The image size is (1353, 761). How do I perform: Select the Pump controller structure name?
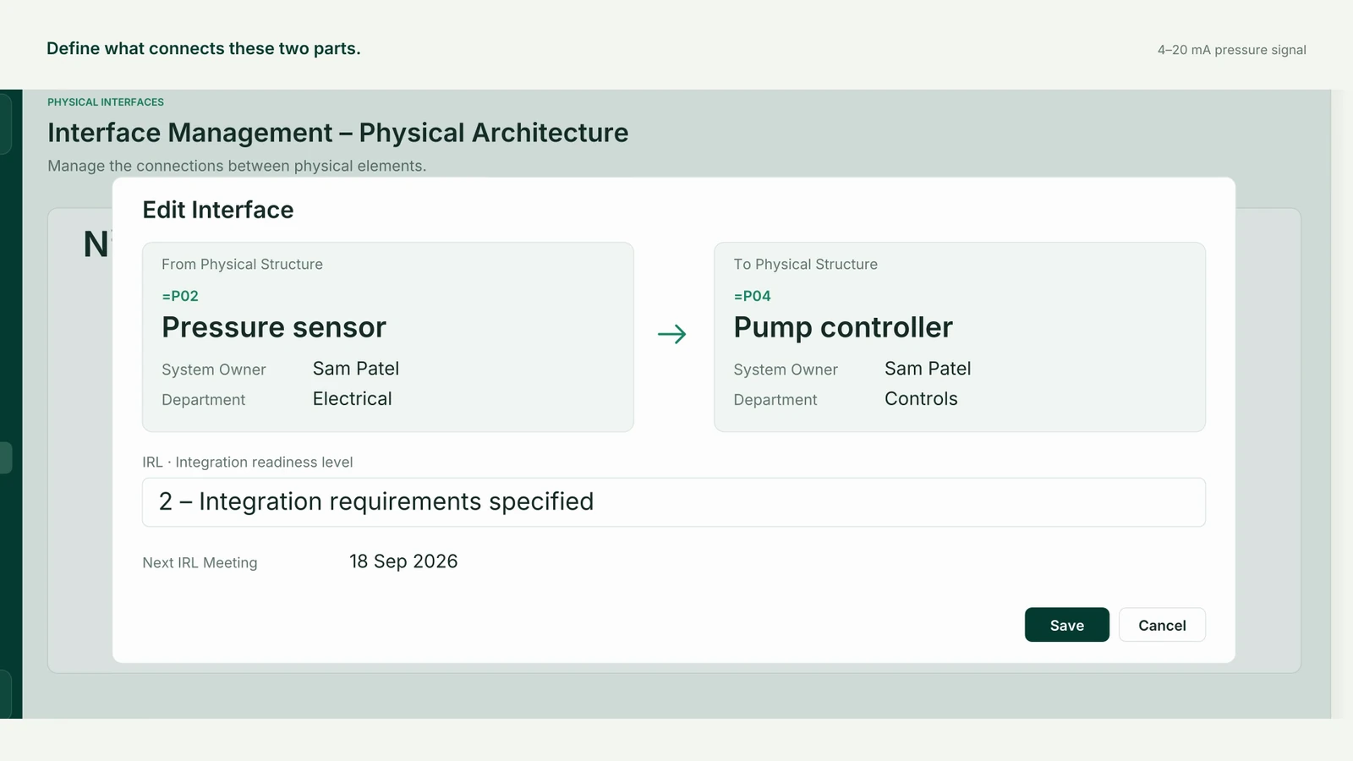[843, 327]
